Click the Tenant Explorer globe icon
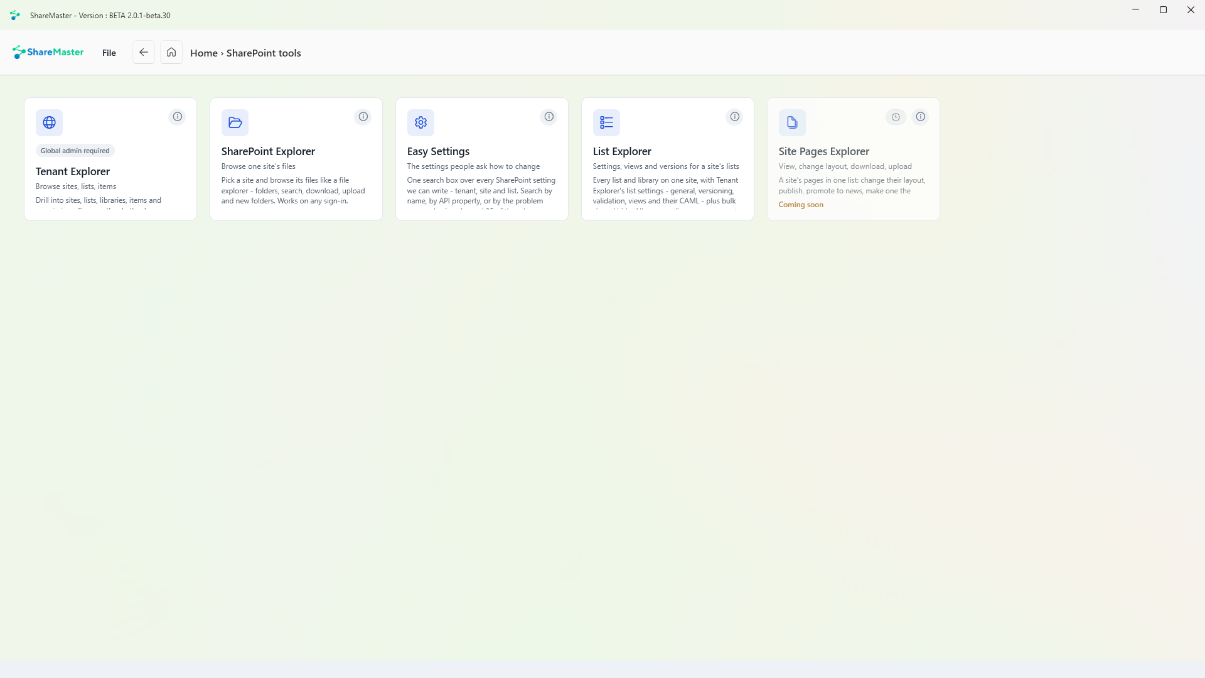Image resolution: width=1205 pixels, height=678 pixels. (x=49, y=122)
